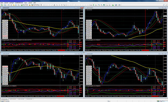Toggle auto scroll chart icon
Viewport: 168px width, 102px height.
[107, 5]
